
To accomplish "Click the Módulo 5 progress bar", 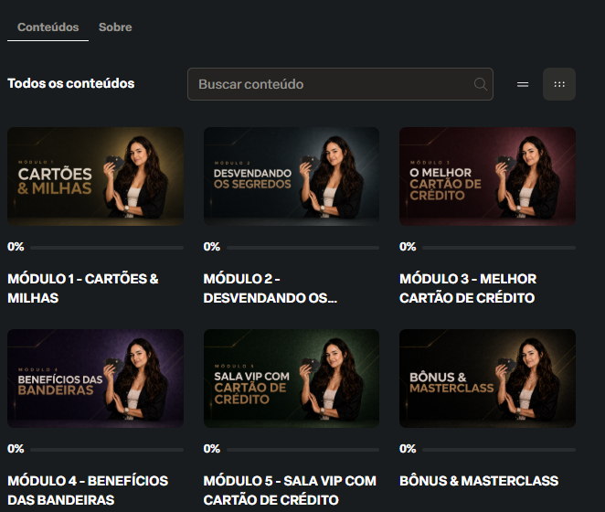I will (x=302, y=450).
